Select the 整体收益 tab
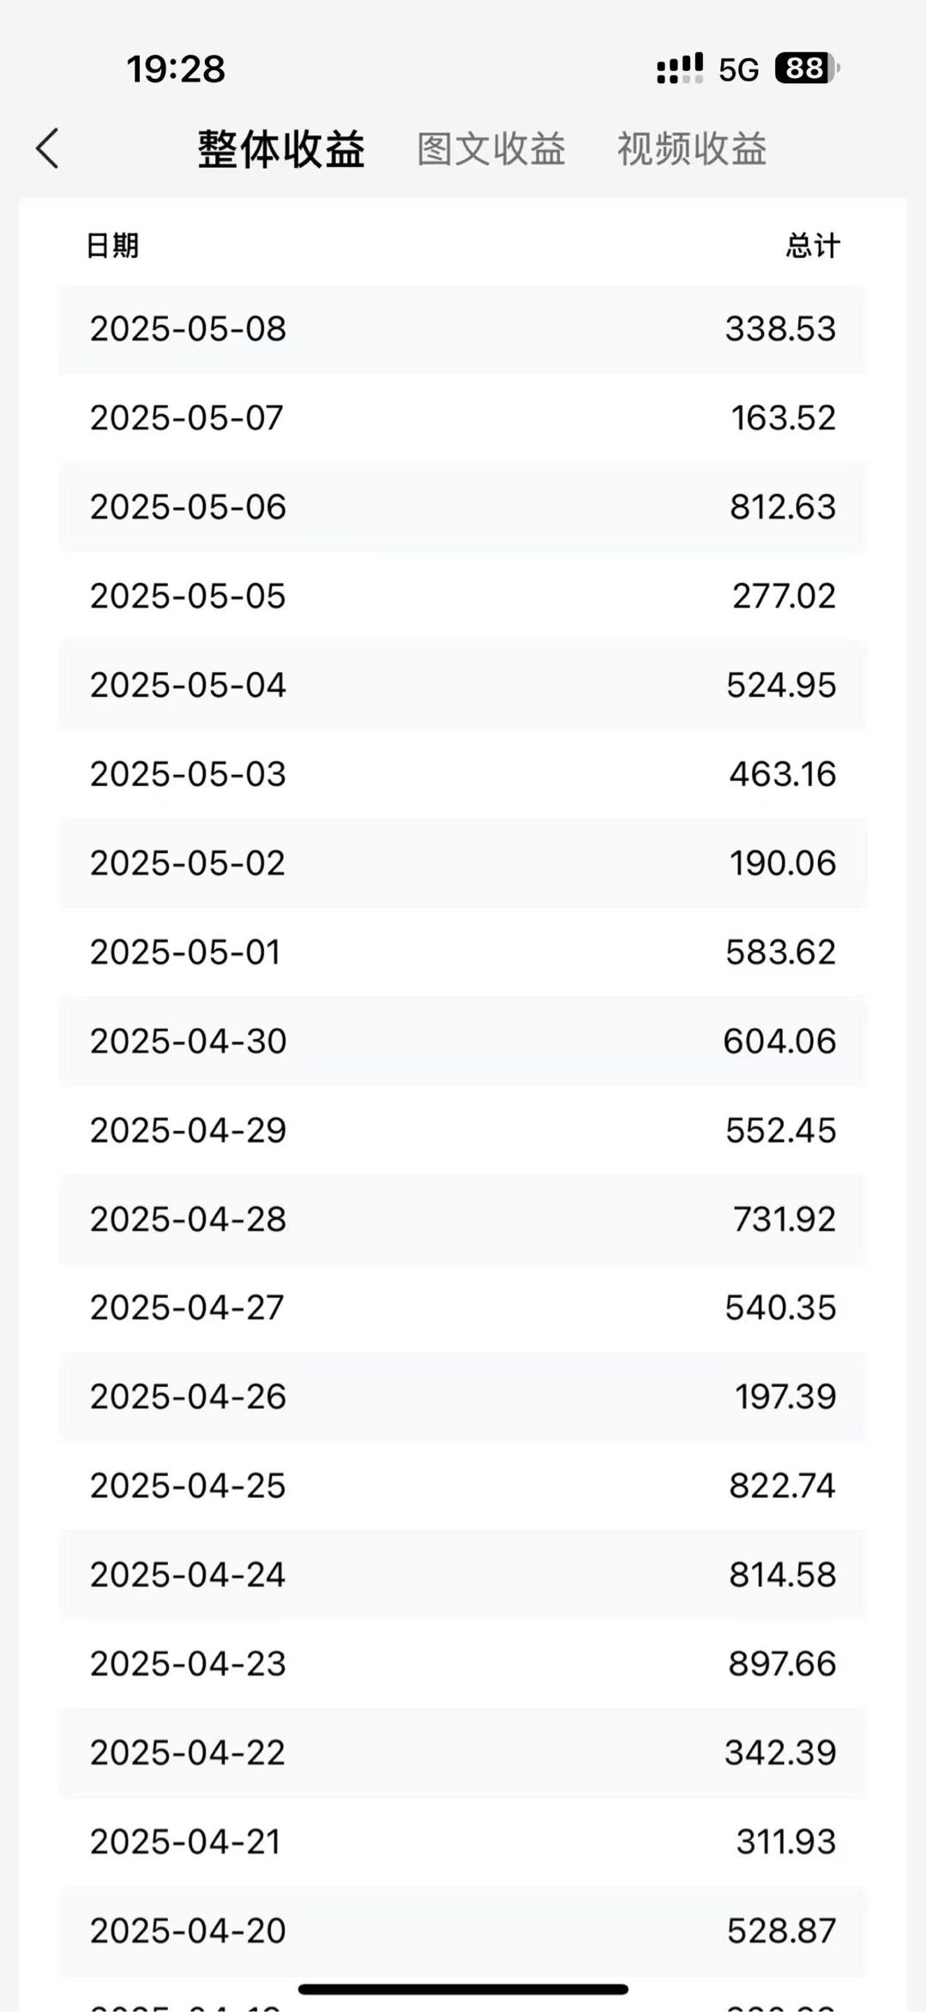Image resolution: width=926 pixels, height=2012 pixels. coord(281,149)
